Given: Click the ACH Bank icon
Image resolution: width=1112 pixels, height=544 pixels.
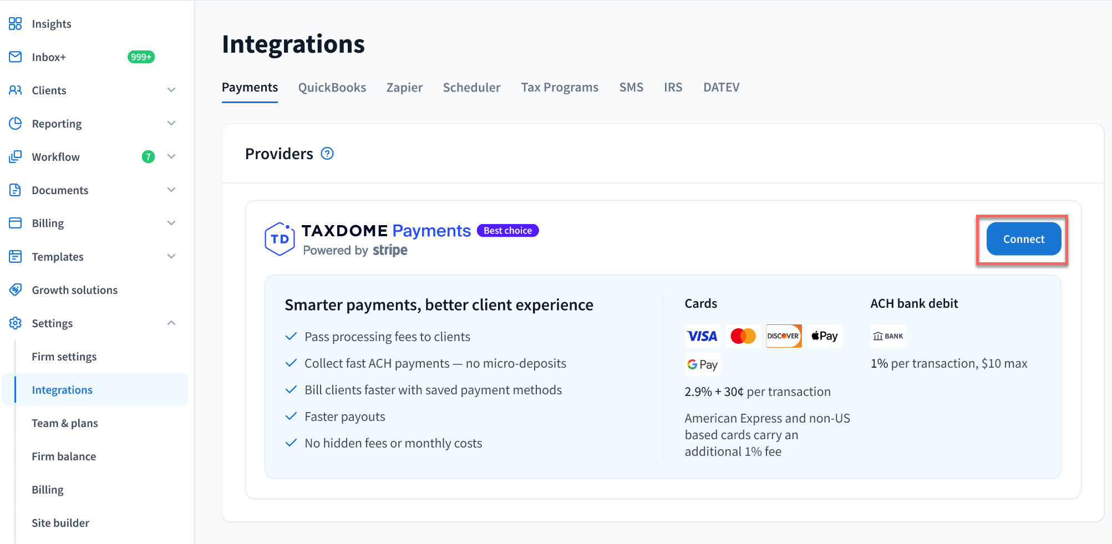Looking at the screenshot, I should point(888,336).
